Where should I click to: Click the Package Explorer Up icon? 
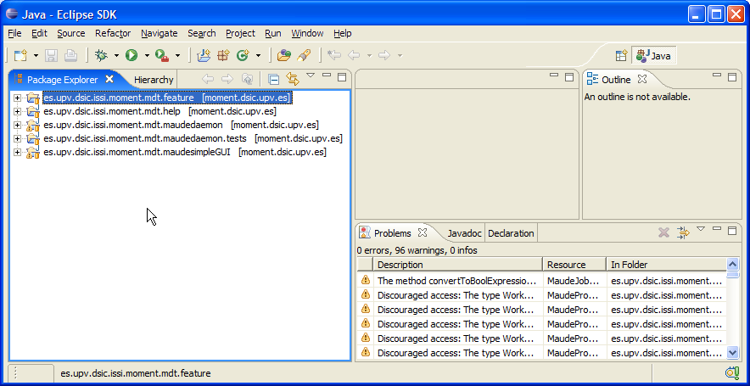click(x=247, y=79)
